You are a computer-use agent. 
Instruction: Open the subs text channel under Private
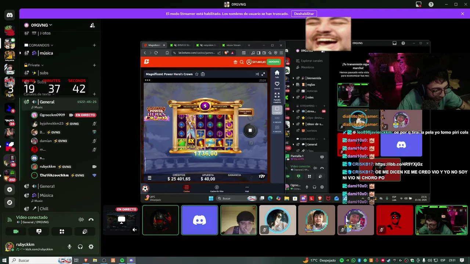click(x=61, y=73)
